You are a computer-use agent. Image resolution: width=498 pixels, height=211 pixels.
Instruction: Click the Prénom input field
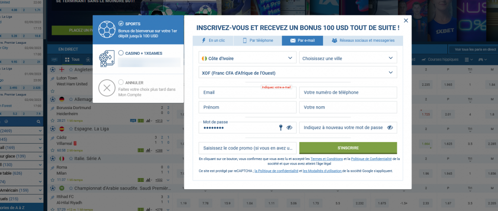pyautogui.click(x=248, y=107)
